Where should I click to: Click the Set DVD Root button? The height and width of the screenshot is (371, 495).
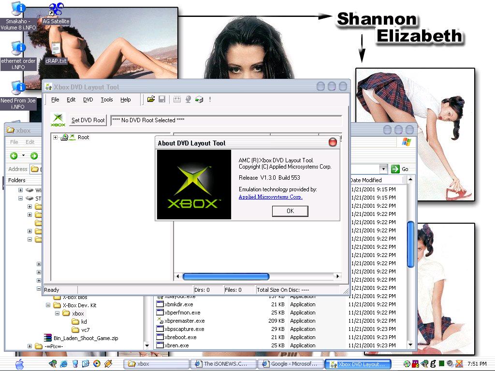point(88,120)
